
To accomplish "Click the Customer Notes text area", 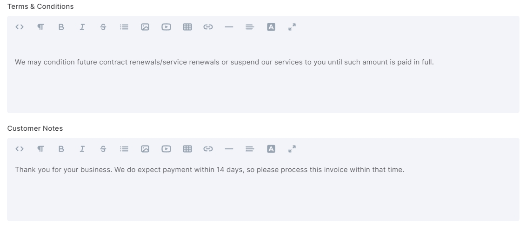I will pos(263,190).
